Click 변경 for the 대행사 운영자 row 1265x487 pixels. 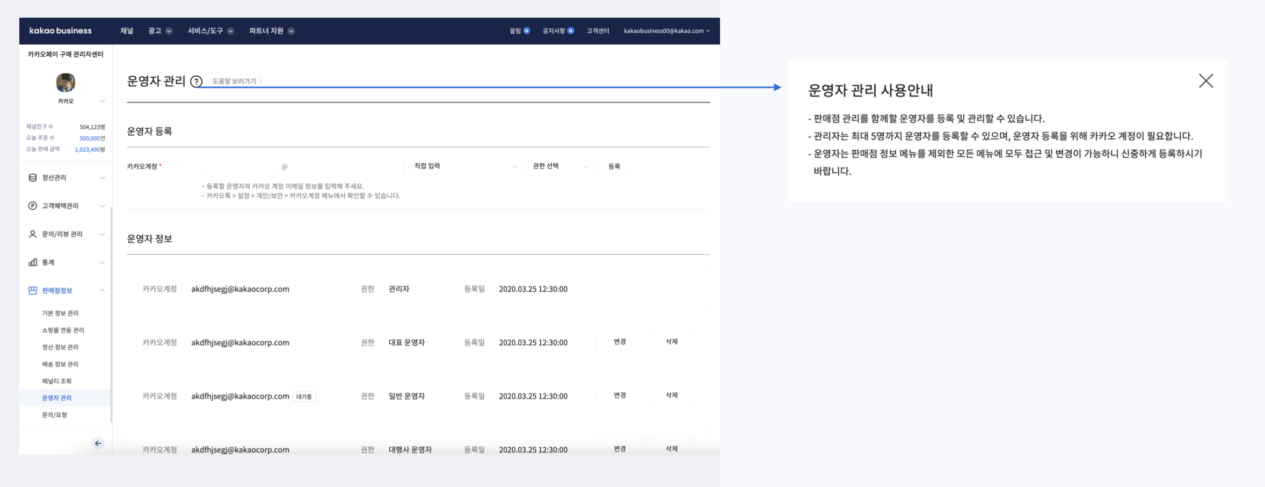pos(620,446)
